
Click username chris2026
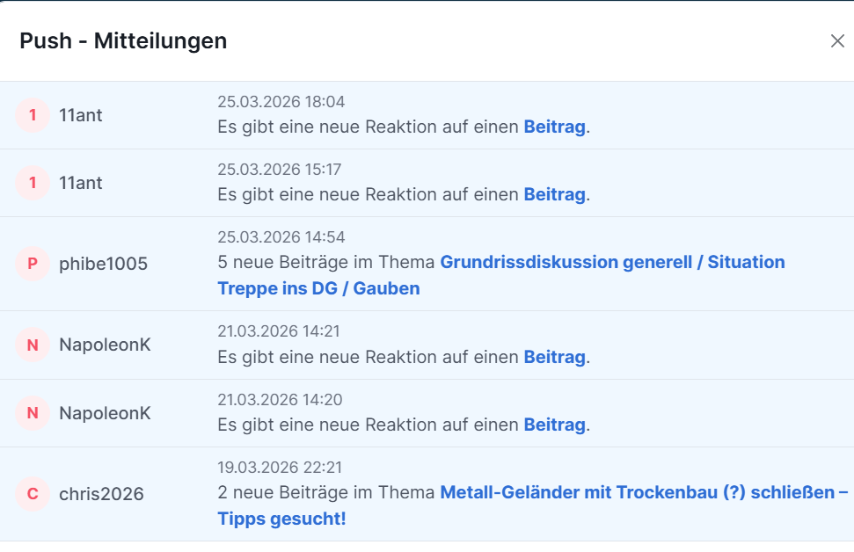(101, 494)
